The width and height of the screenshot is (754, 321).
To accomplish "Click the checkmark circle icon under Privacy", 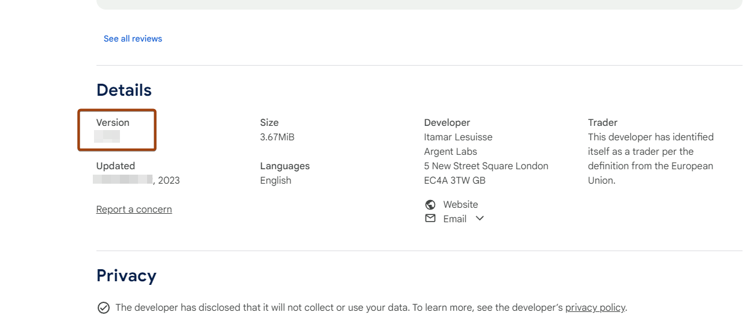I will 104,308.
